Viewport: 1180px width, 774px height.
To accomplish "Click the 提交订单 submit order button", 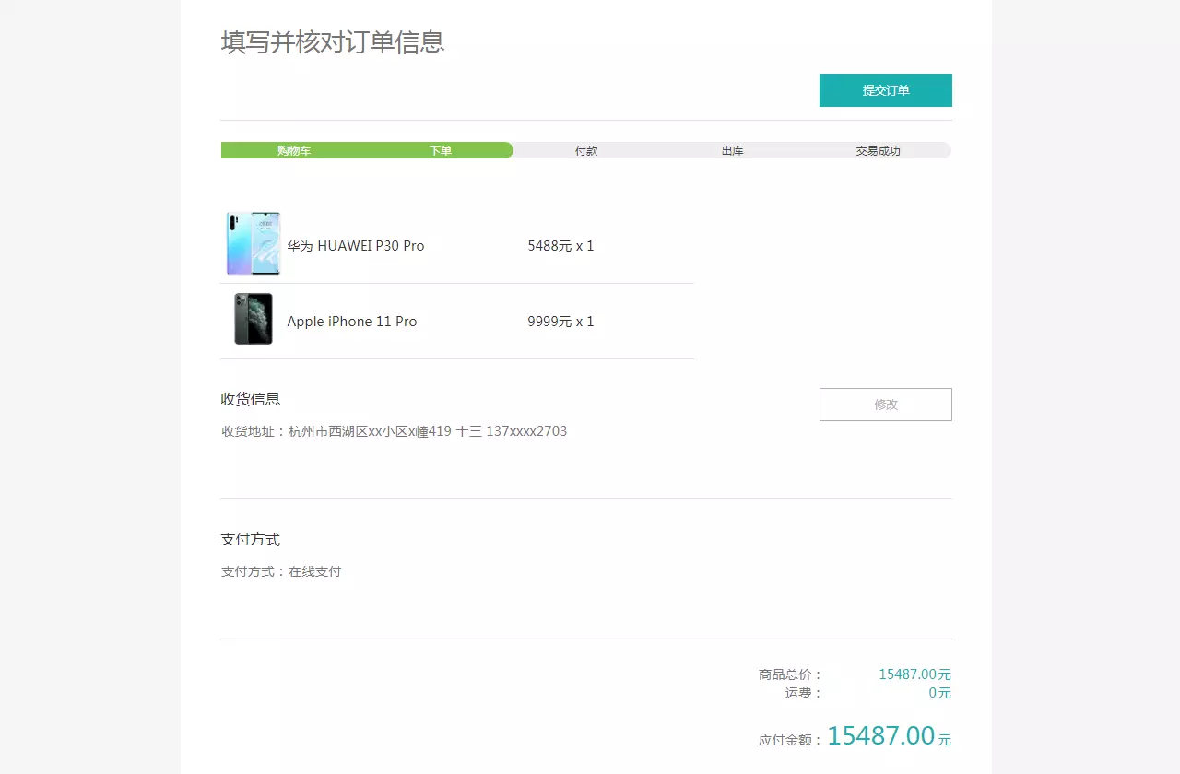I will tap(885, 89).
